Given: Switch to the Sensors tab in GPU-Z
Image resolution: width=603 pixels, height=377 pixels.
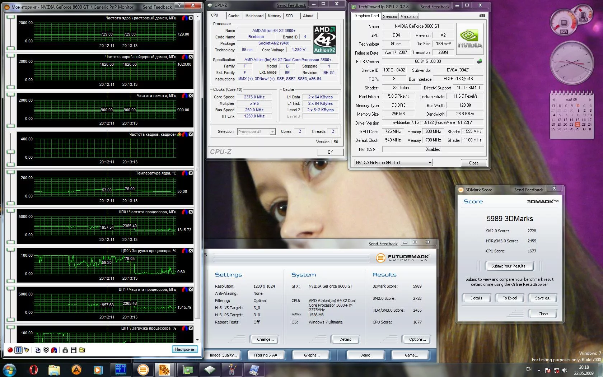Looking at the screenshot, I should tap(390, 17).
